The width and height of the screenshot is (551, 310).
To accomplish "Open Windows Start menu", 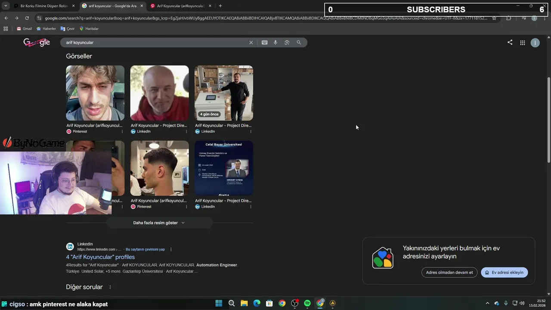I will pyautogui.click(x=219, y=303).
